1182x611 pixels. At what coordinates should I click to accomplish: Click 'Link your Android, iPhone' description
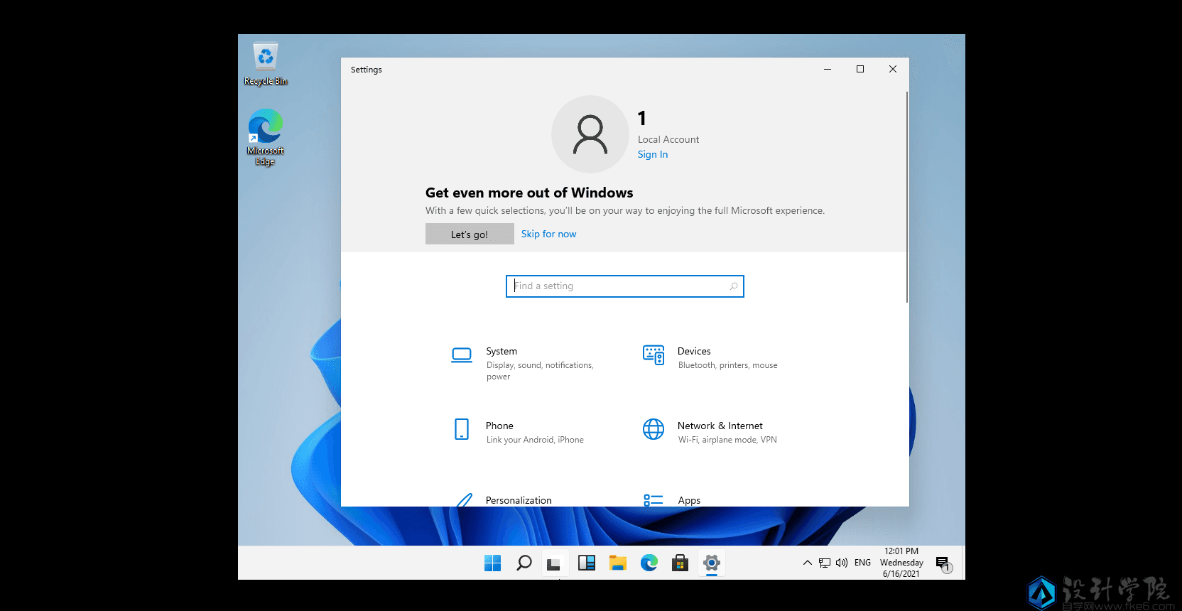pyautogui.click(x=535, y=440)
